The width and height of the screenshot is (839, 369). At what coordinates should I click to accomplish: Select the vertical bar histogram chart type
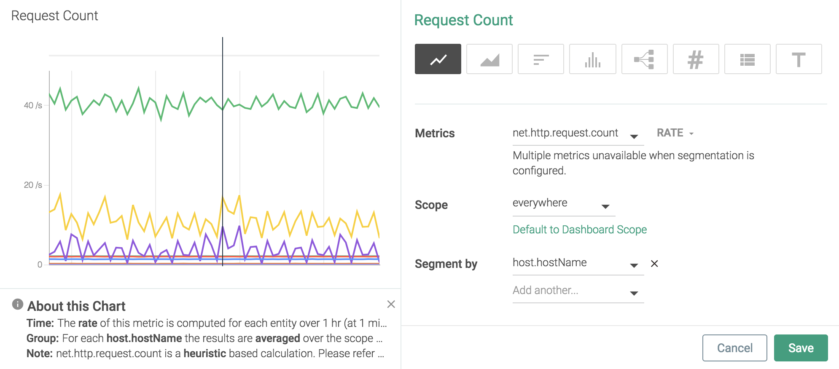click(593, 59)
